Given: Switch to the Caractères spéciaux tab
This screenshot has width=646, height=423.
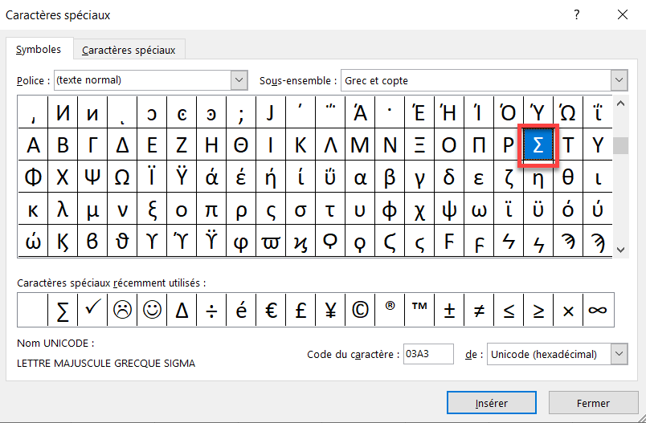Looking at the screenshot, I should (x=129, y=50).
